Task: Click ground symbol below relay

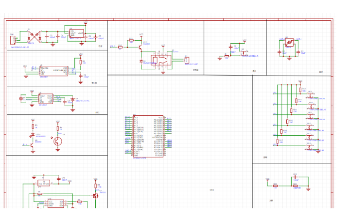Action: tap(163, 72)
